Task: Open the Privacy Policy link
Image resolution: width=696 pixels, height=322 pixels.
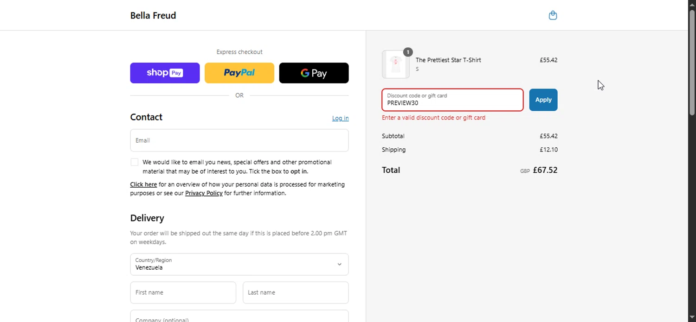Action: 204,193
